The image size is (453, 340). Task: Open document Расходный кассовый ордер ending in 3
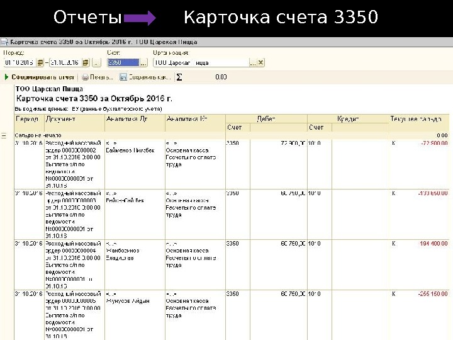73,215
